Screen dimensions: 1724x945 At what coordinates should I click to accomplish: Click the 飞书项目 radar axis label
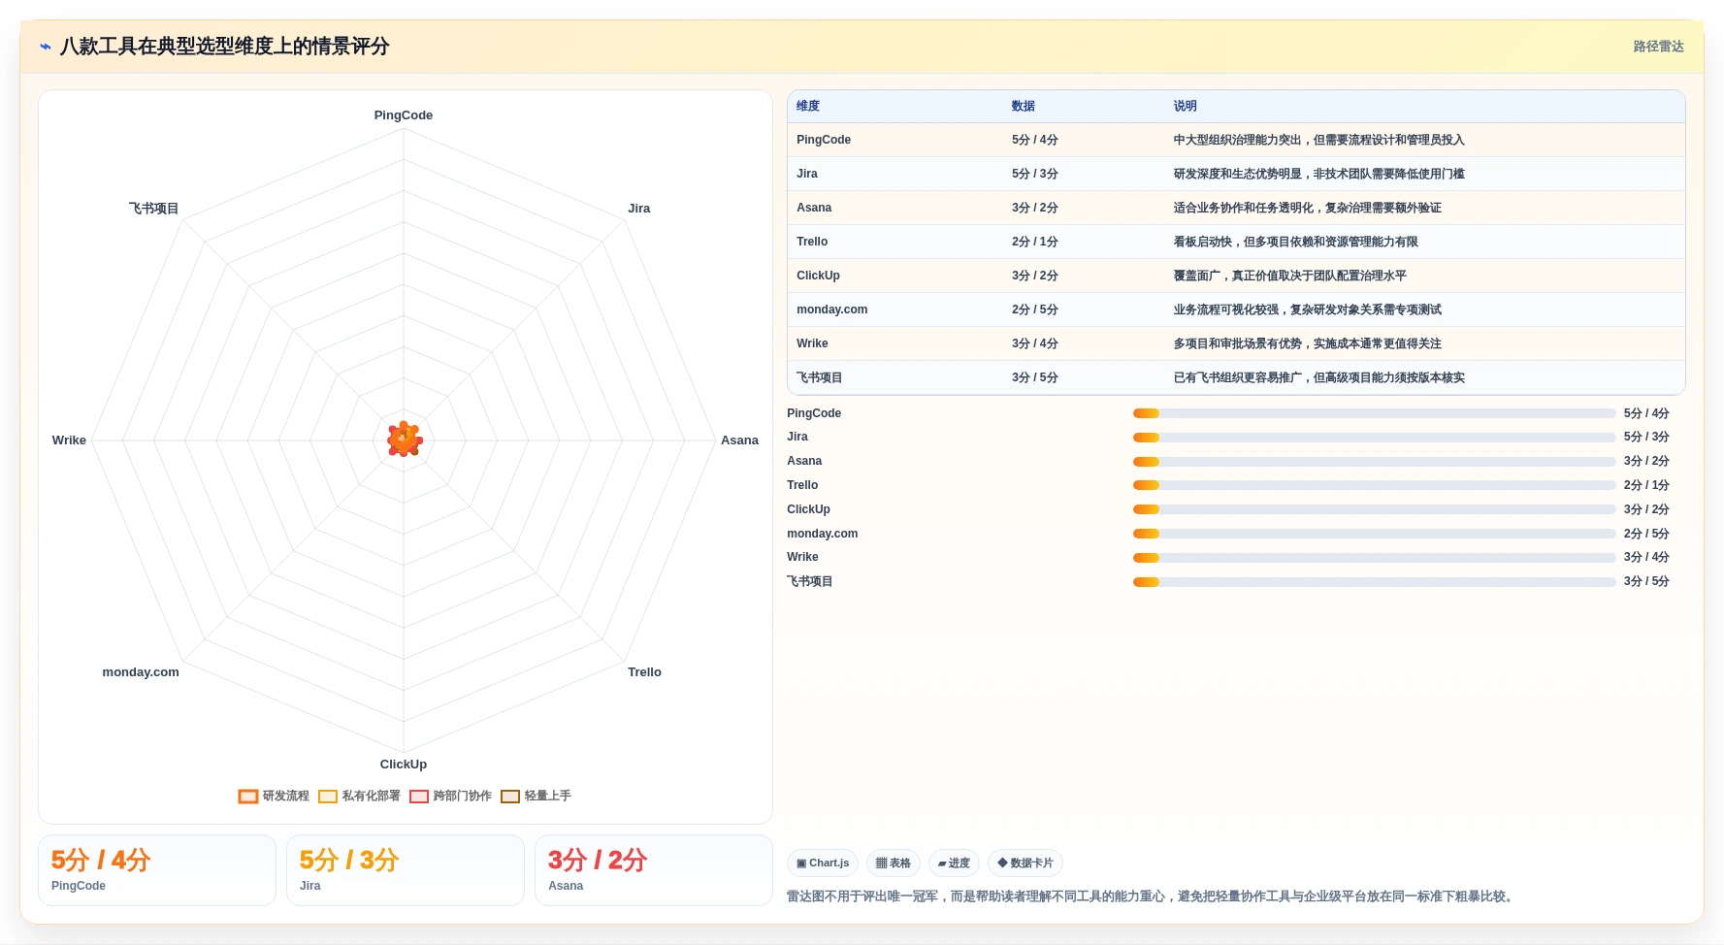tap(154, 209)
